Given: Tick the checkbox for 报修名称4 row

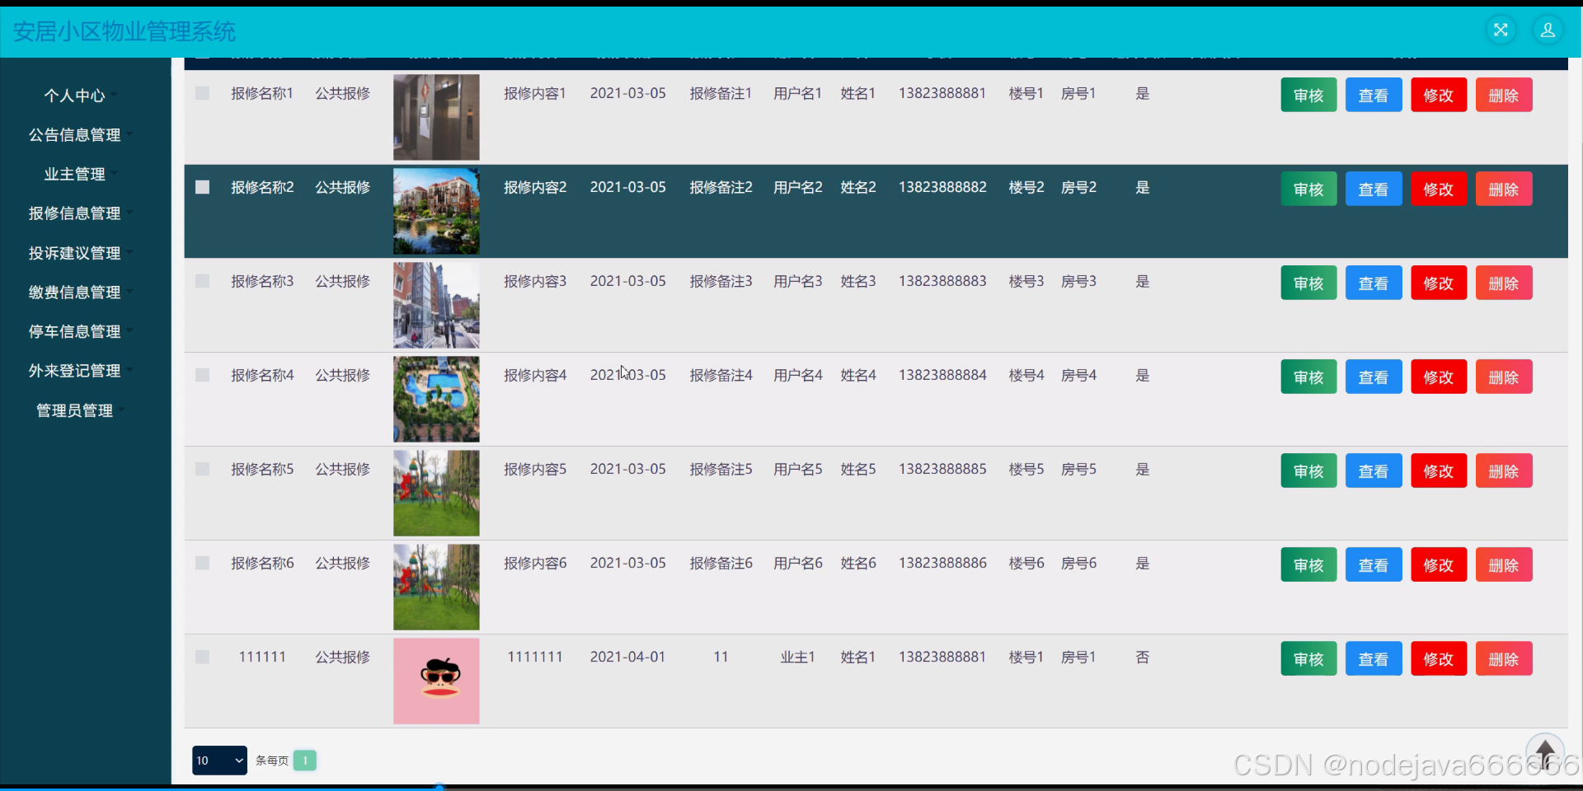Looking at the screenshot, I should 202,375.
